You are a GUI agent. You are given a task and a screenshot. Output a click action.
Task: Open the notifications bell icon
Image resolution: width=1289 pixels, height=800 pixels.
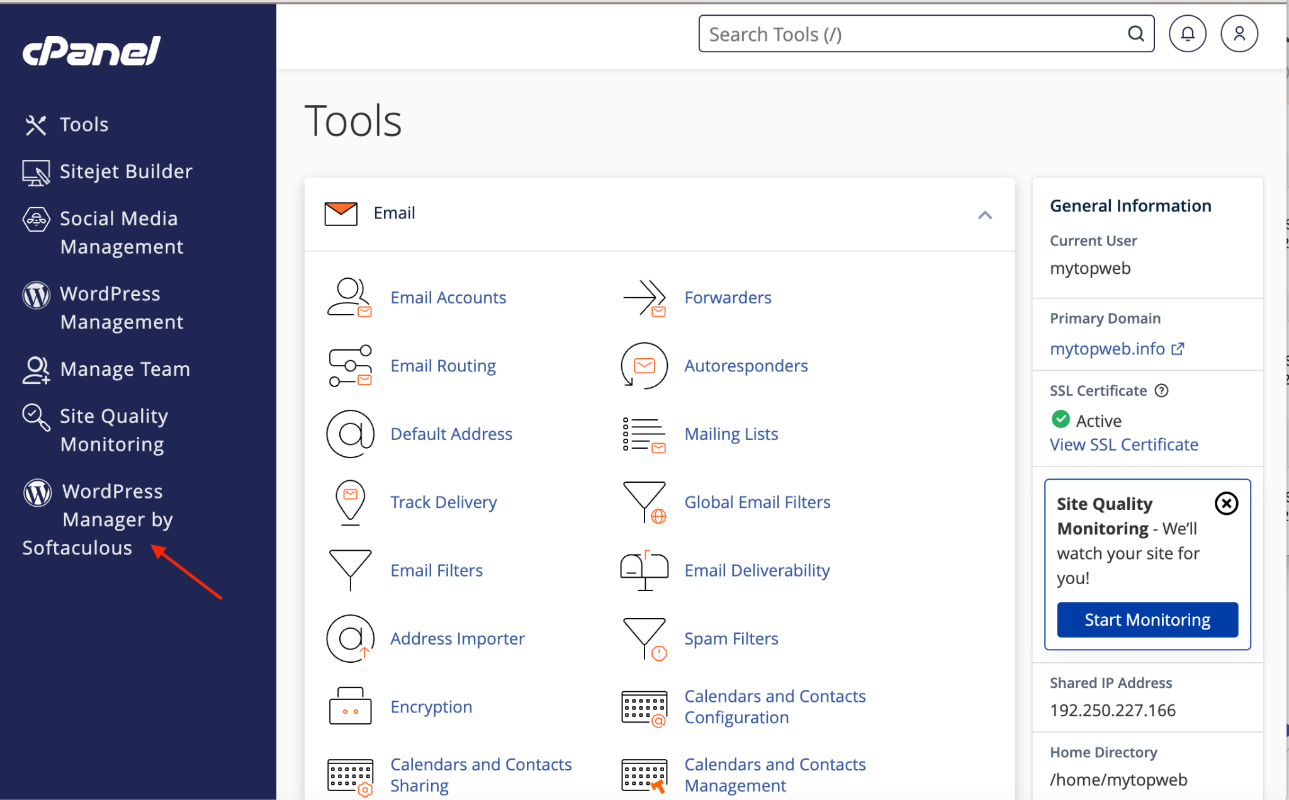1187,34
